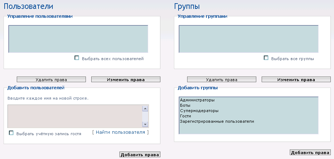Pick 'Зарегистрированные пользователи' group
The width and height of the screenshot is (334, 159).
(x=217, y=121)
